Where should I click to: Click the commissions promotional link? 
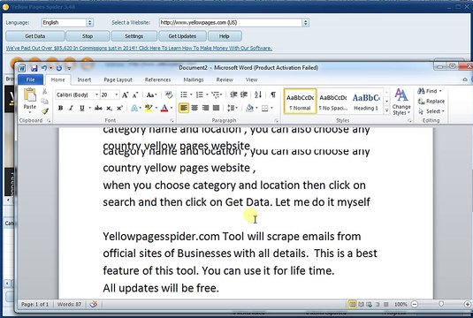(139, 49)
